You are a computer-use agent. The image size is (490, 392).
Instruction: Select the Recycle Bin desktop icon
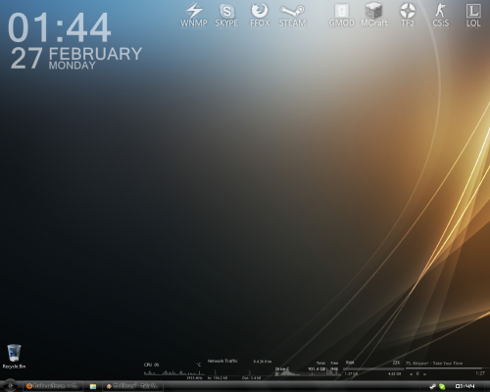pyautogui.click(x=14, y=357)
